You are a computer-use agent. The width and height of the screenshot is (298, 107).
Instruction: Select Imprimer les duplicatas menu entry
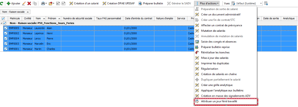coord(225,63)
